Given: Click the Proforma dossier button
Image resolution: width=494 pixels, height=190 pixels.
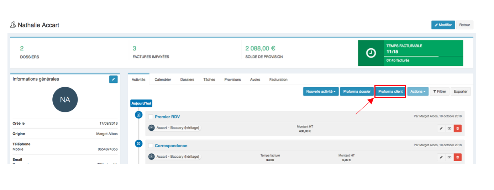Looking at the screenshot, I should 357,91.
